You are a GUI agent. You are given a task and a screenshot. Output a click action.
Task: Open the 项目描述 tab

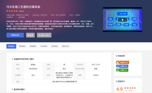pyautogui.click(x=22, y=46)
